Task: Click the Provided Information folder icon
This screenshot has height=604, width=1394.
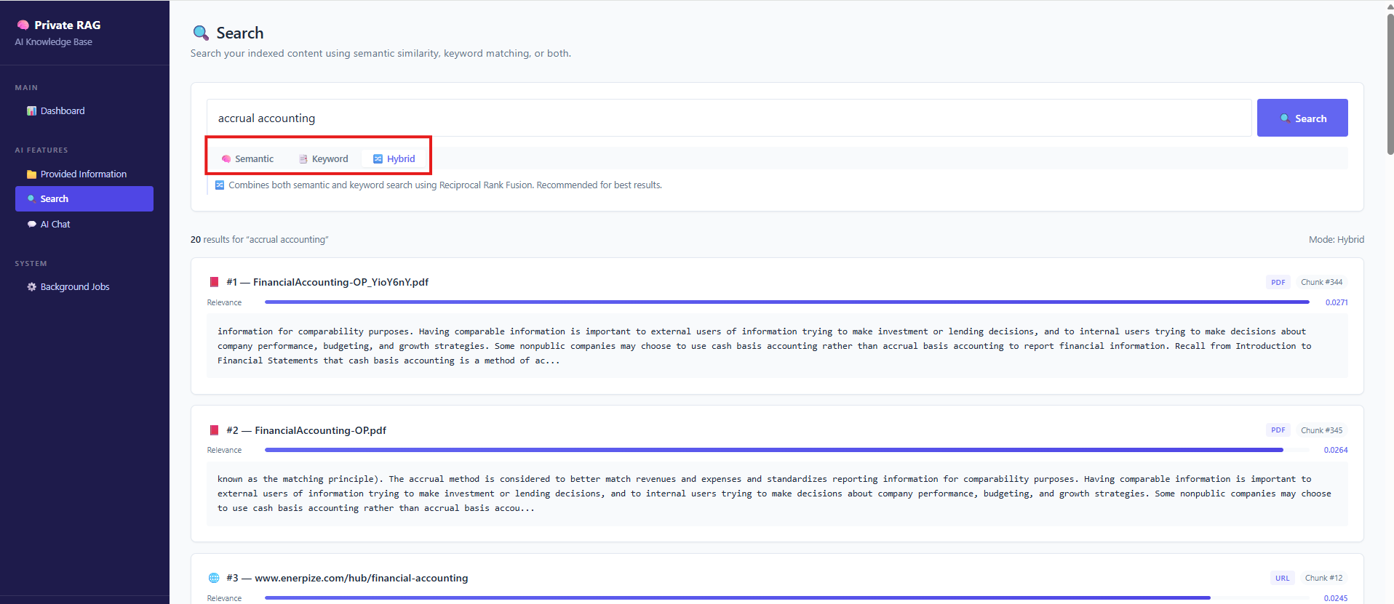Action: (x=31, y=174)
